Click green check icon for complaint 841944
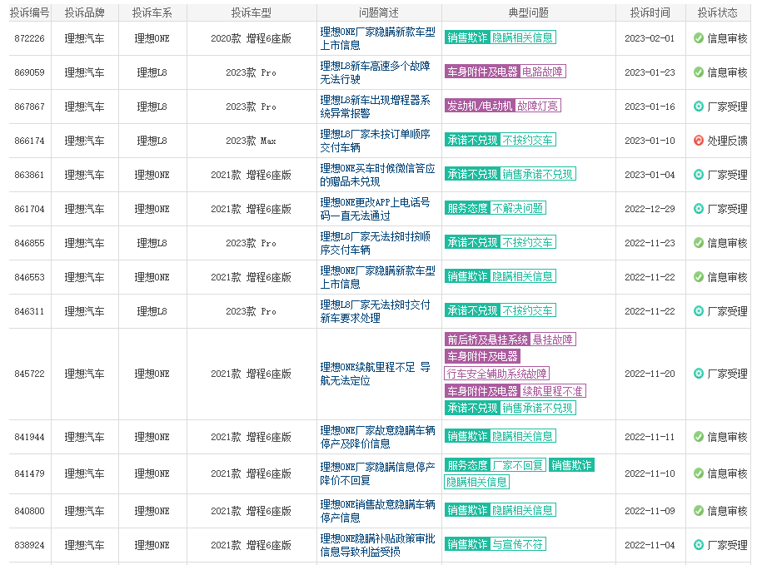This screenshot has width=762, height=565. pyautogui.click(x=699, y=437)
